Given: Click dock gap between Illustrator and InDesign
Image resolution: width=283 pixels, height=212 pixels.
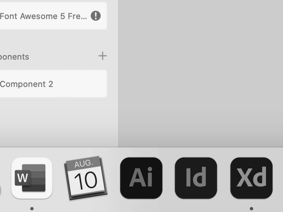Looking at the screenshot, I should (169, 178).
